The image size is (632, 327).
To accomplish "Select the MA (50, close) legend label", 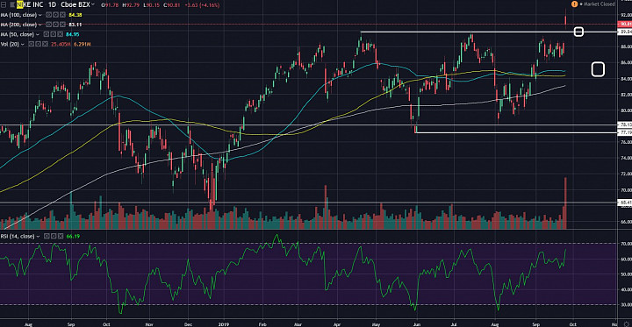I will point(18,34).
